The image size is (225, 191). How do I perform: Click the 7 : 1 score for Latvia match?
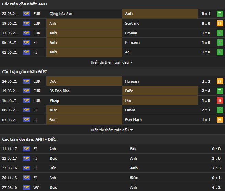206,110
